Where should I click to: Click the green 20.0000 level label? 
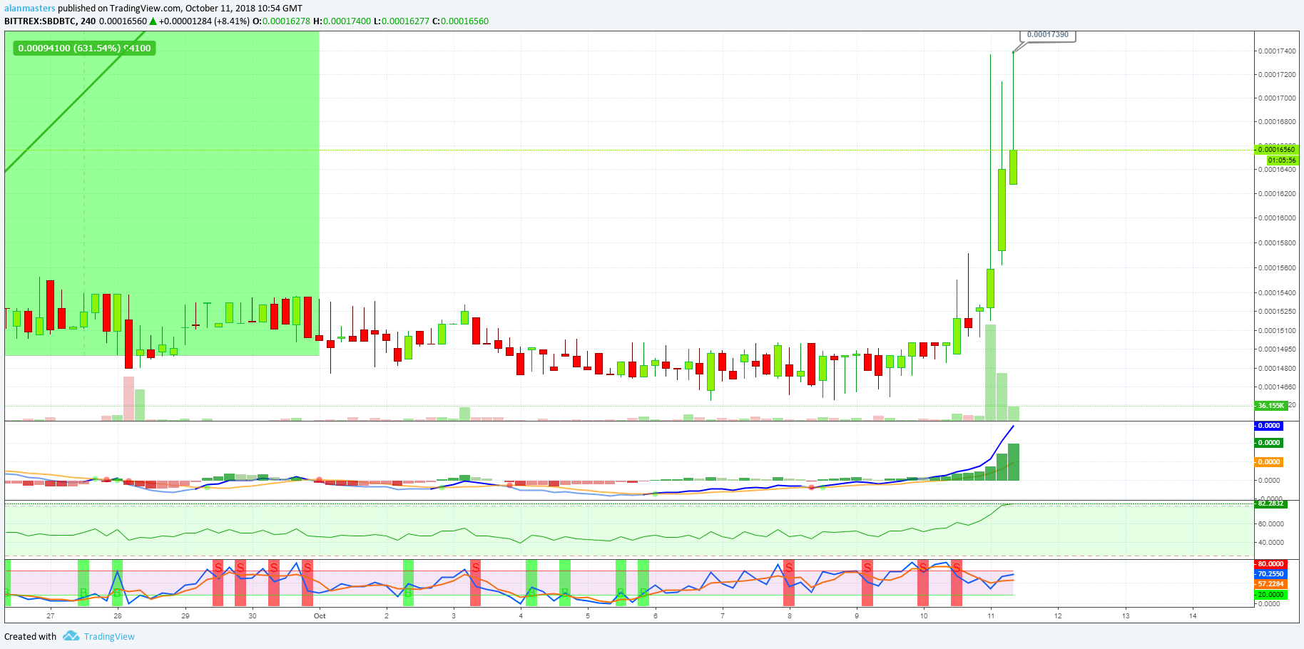tap(1270, 595)
